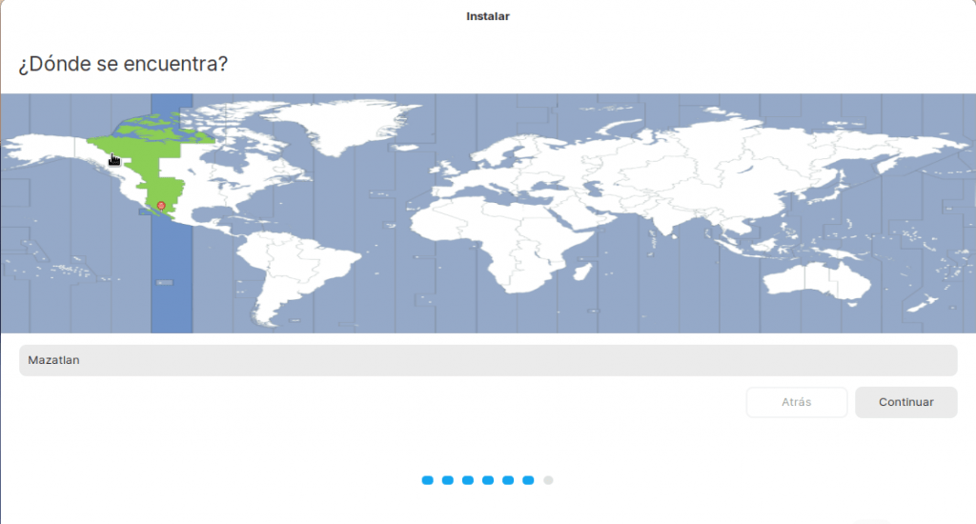
Task: Click the sixth blue progress dot
Action: (528, 480)
